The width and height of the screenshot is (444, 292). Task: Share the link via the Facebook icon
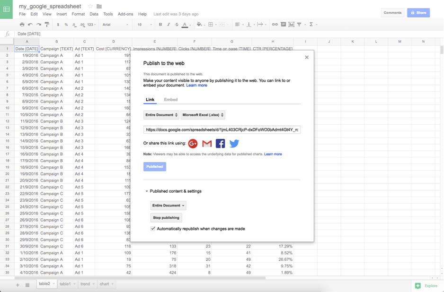click(220, 143)
